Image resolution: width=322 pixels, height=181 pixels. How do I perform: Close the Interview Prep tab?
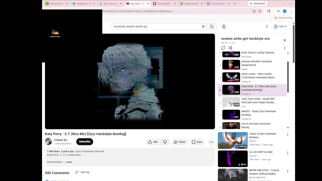tap(228, 4)
